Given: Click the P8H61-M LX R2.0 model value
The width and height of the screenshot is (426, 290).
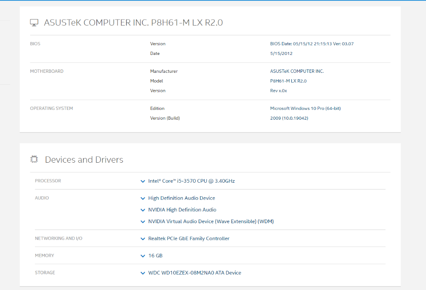Looking at the screenshot, I should pyautogui.click(x=288, y=81).
